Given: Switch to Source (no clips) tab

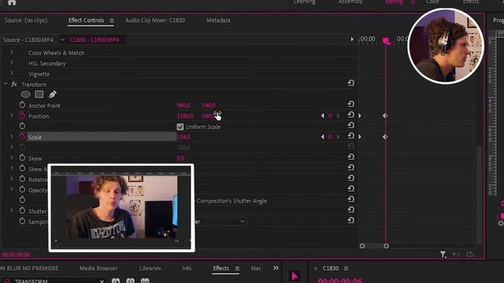Looking at the screenshot, I should click(x=26, y=20).
